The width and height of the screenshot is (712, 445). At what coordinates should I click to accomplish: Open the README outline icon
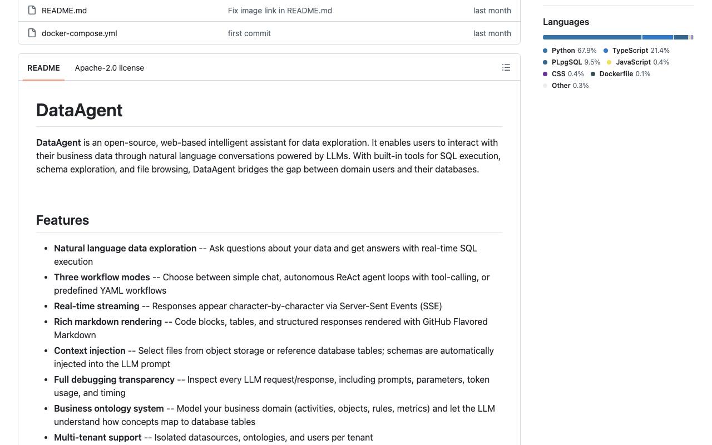506,67
